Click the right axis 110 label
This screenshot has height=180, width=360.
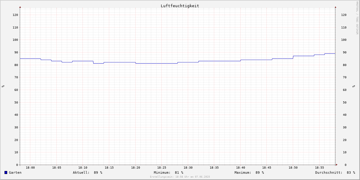[344, 27]
